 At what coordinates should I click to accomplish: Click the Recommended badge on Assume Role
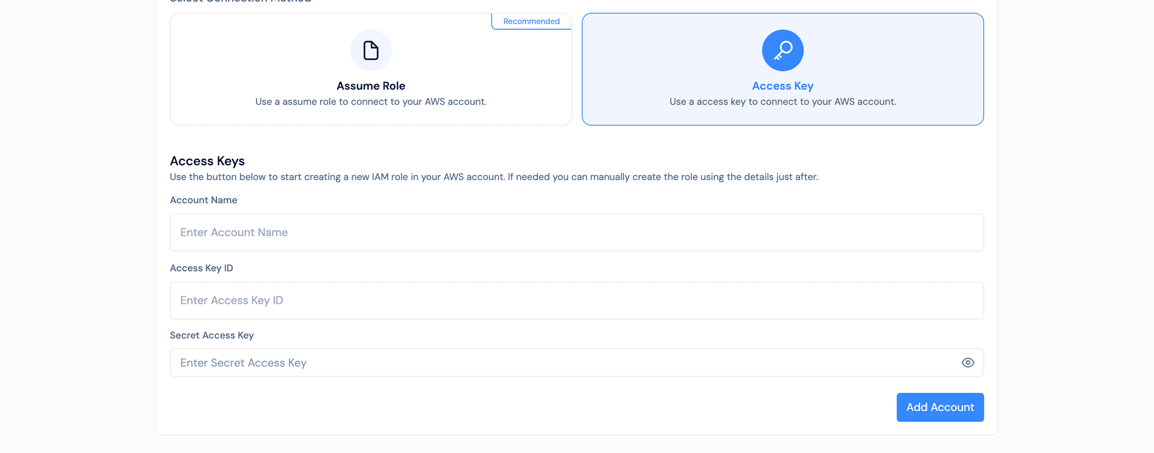pyautogui.click(x=531, y=21)
